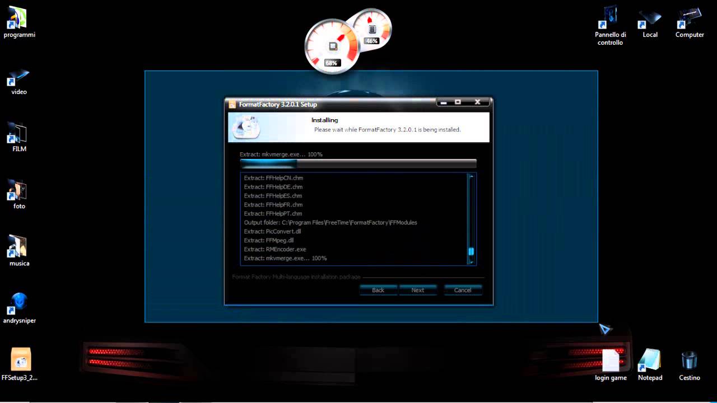The width and height of the screenshot is (717, 403).
Task: Click 'Please wait while FormatFactory' message
Action: click(x=387, y=130)
